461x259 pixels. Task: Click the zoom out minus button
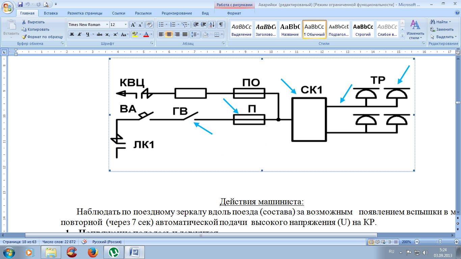417,242
